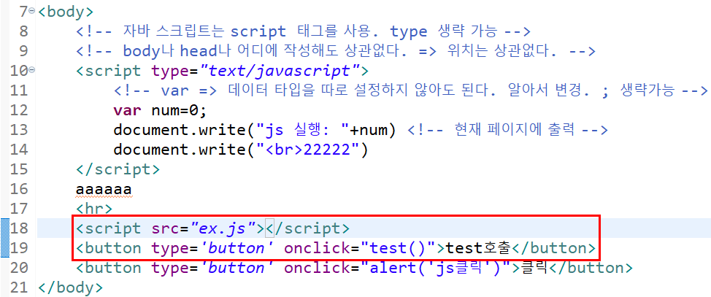This screenshot has height=297, width=711.
Task: Select line number 11 in the gutter
Action: click(19, 90)
